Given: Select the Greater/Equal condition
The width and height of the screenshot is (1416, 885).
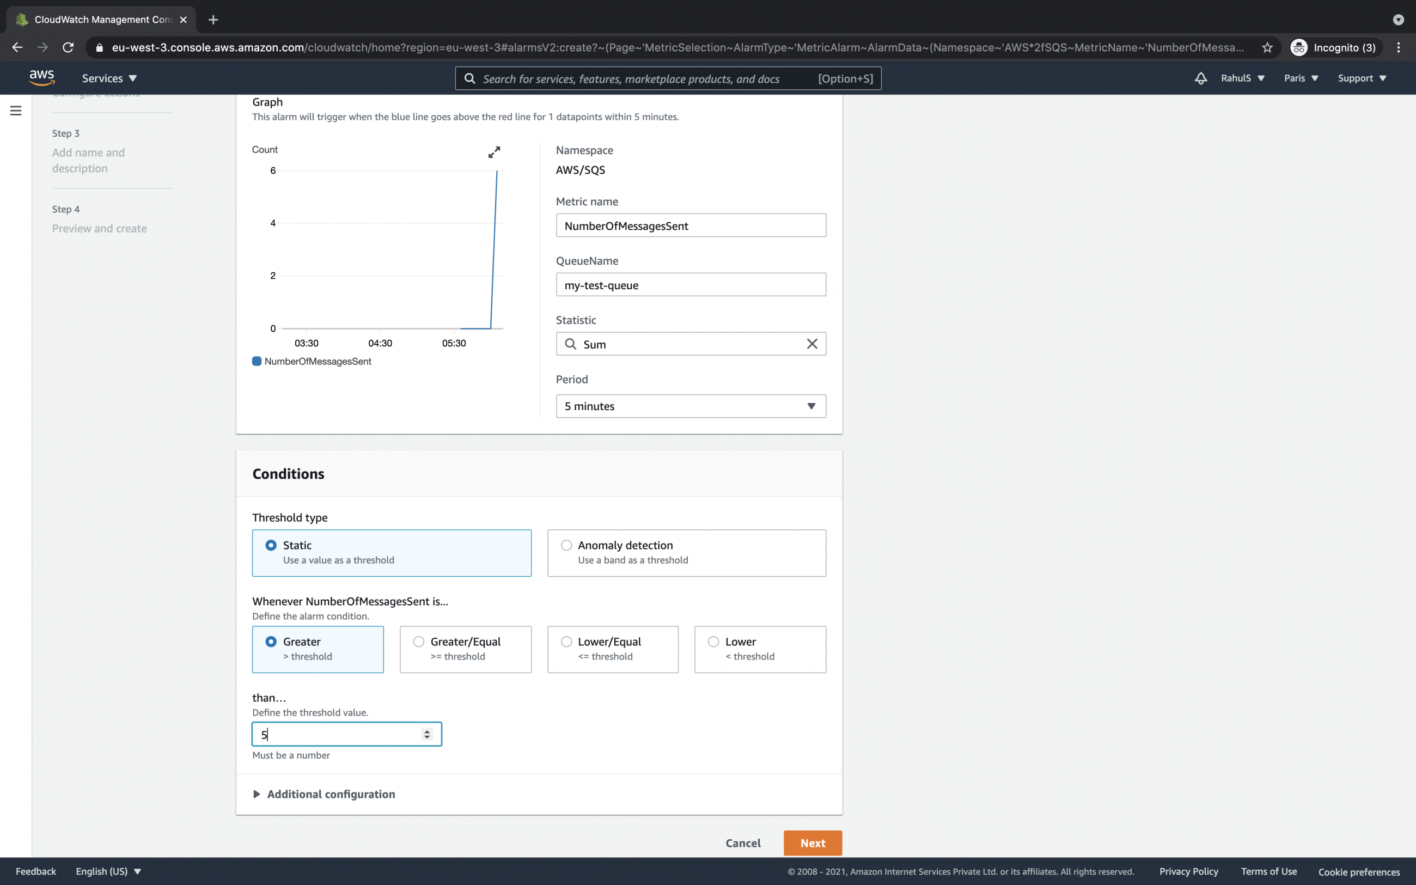Looking at the screenshot, I should 418,642.
